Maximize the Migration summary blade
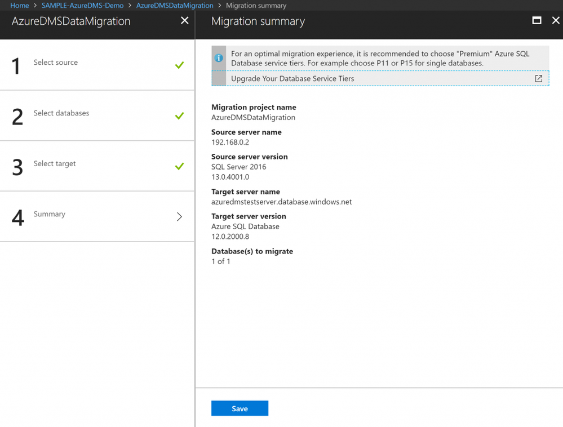Image resolution: width=563 pixels, height=427 pixels. [537, 20]
